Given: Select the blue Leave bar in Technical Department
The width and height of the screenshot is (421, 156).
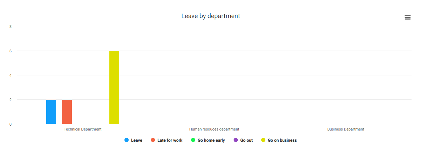Looking at the screenshot, I should click(51, 112).
